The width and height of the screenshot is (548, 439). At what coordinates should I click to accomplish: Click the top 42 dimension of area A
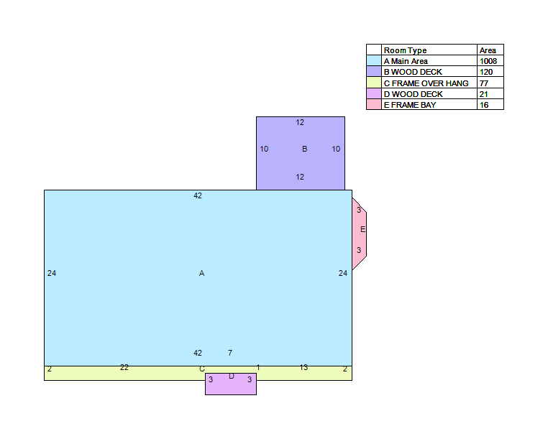pos(198,195)
